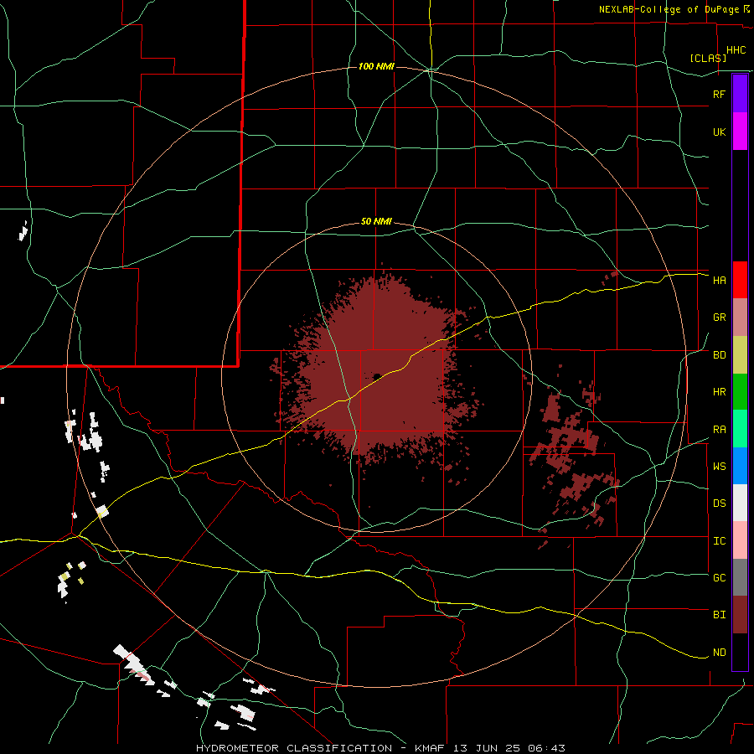Image resolution: width=754 pixels, height=754 pixels.
Task: Click the 100 NMI range ring label
Action: click(x=376, y=66)
